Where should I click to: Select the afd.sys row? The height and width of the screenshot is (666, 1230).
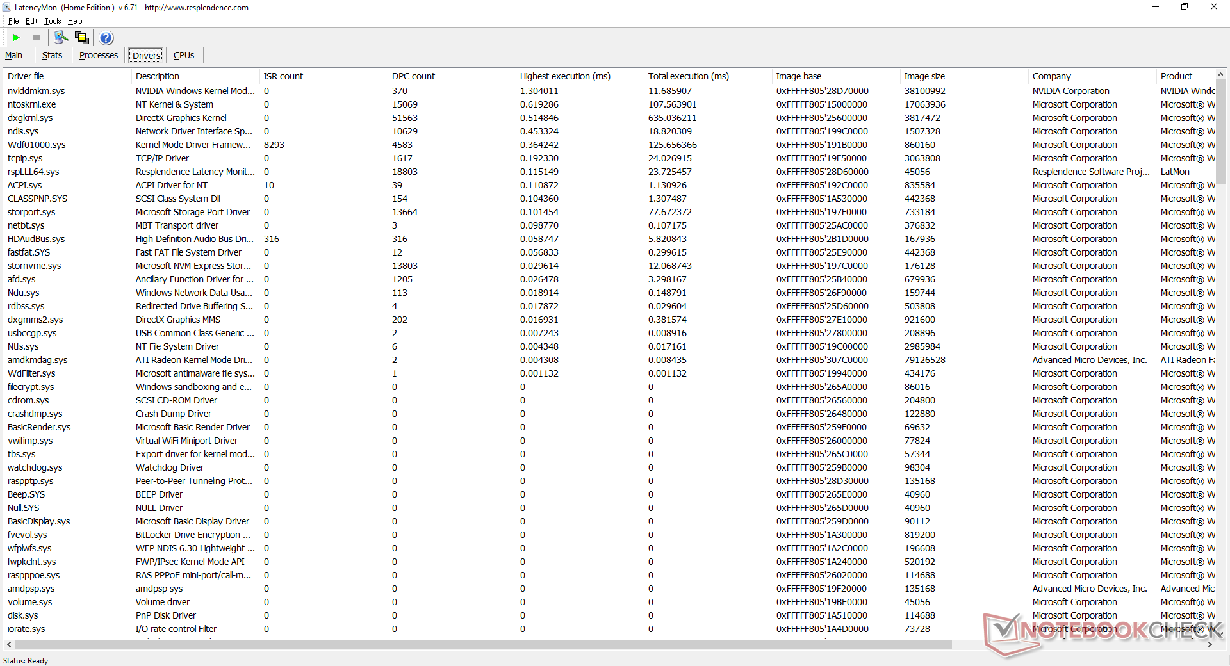pyautogui.click(x=610, y=279)
